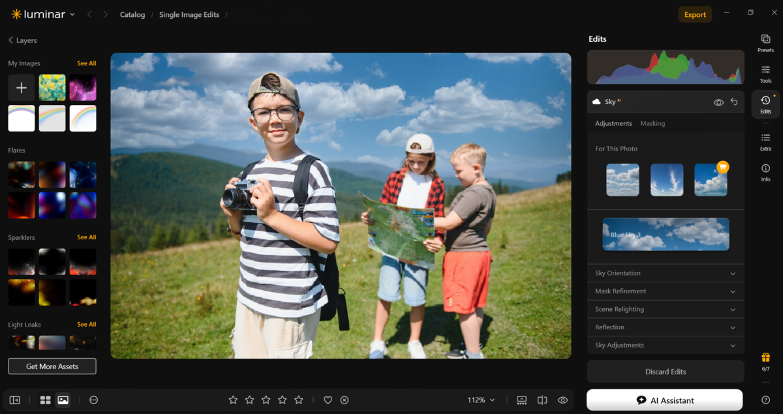The width and height of the screenshot is (783, 414).
Task: Open the Info panel
Action: [x=765, y=172]
